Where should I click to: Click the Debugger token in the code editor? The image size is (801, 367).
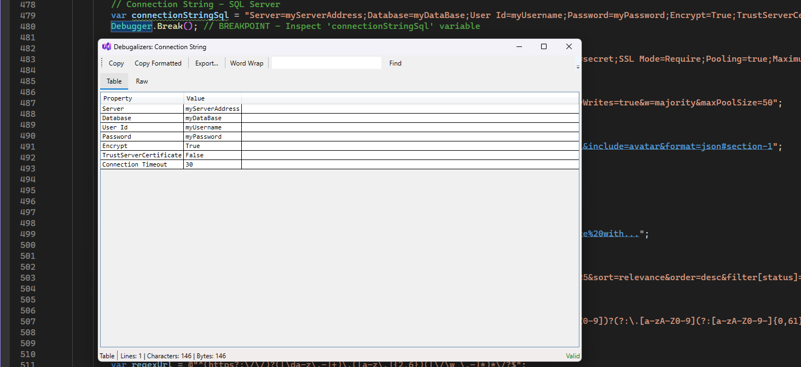[x=131, y=26]
